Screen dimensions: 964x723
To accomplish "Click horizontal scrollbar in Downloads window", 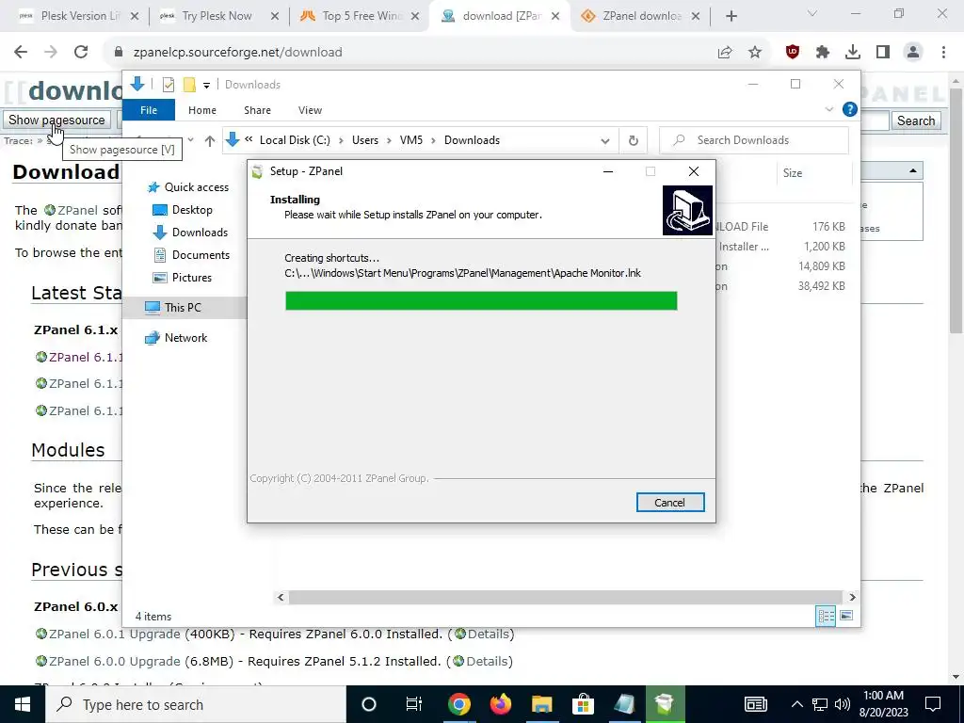I will tap(565, 597).
